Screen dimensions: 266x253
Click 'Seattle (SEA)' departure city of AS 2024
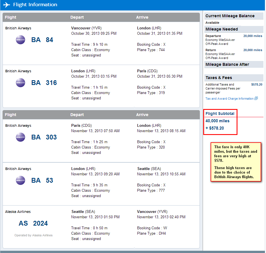(x=83, y=212)
